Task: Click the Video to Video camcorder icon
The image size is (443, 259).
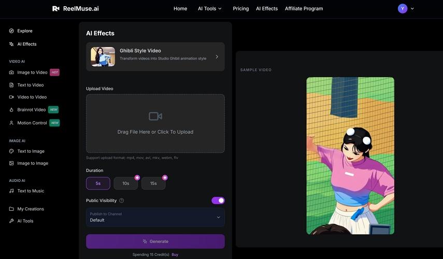Action: coord(11,97)
